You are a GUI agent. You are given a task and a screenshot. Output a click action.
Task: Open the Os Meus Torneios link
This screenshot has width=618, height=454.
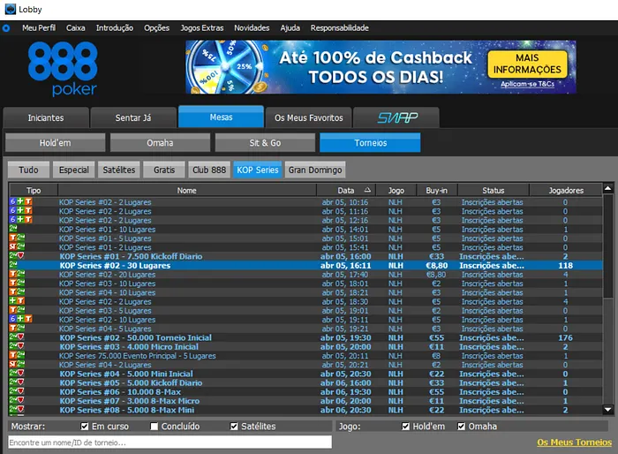coord(574,443)
